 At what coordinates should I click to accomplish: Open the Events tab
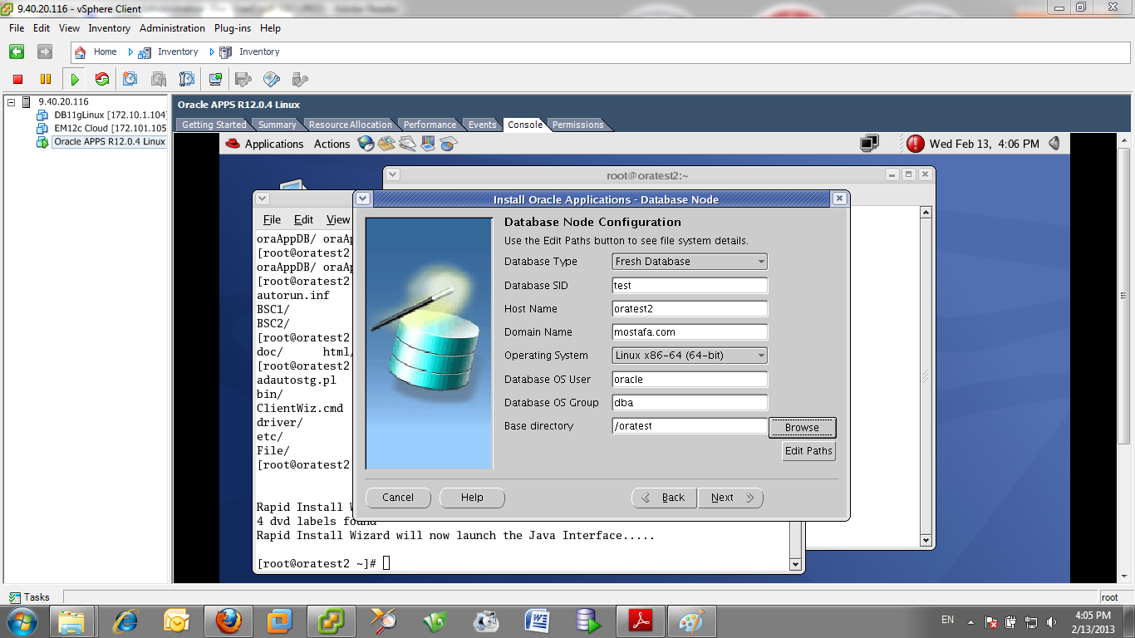(x=482, y=125)
